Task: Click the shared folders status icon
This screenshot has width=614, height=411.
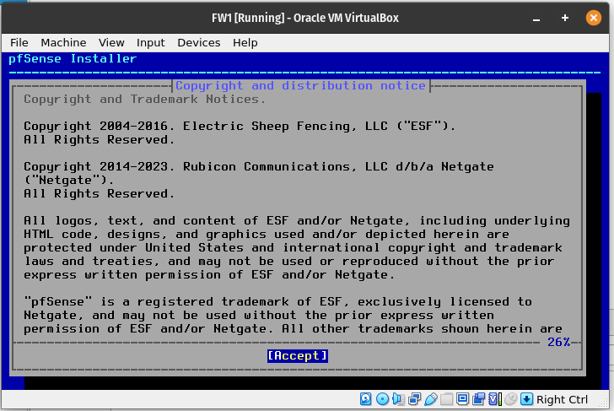Action: point(446,399)
